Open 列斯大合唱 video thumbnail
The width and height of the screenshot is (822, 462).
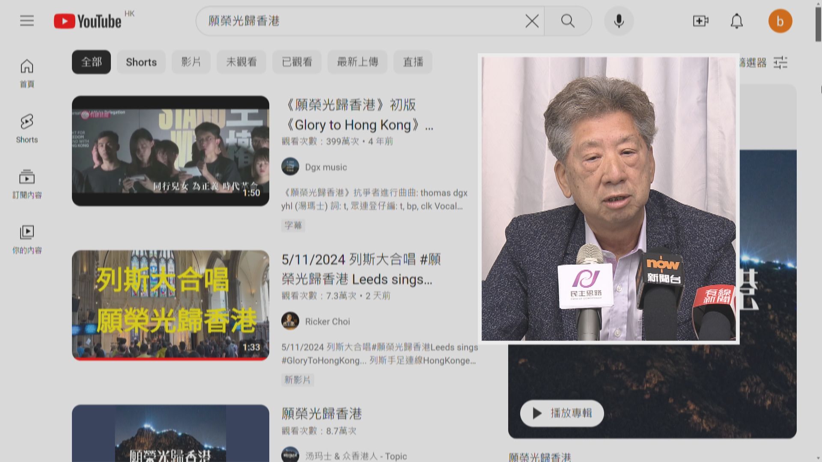click(x=170, y=305)
